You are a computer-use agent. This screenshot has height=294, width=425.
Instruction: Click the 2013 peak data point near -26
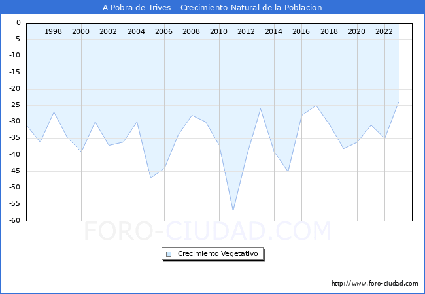click(x=260, y=108)
